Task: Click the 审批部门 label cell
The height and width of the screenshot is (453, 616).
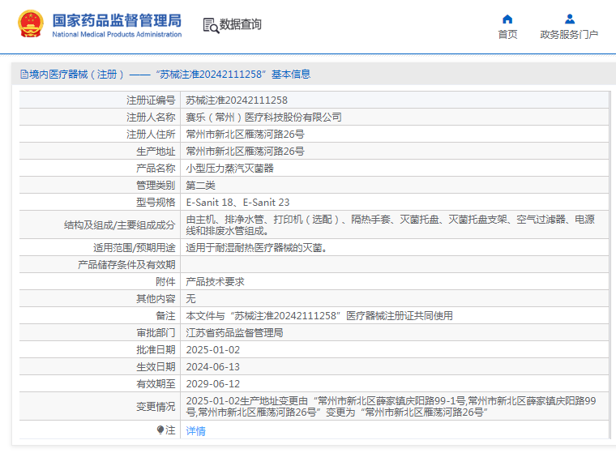Action: point(100,333)
